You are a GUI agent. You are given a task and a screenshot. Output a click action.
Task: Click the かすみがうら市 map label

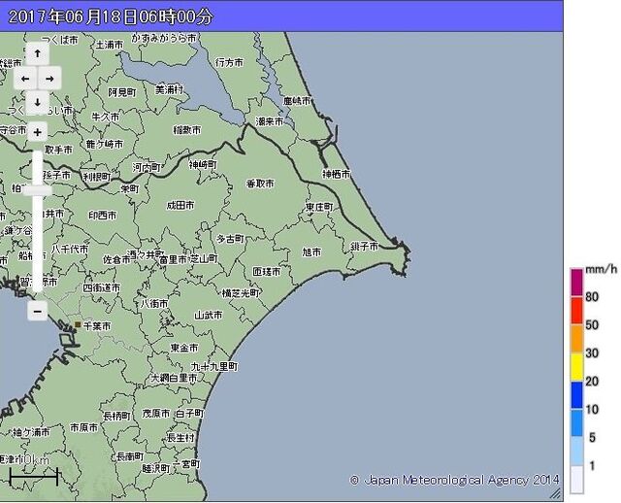tap(164, 38)
